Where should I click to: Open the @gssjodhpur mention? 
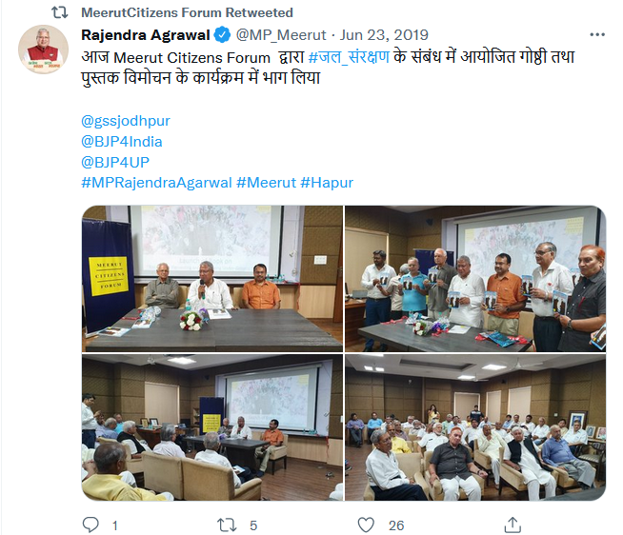point(126,121)
